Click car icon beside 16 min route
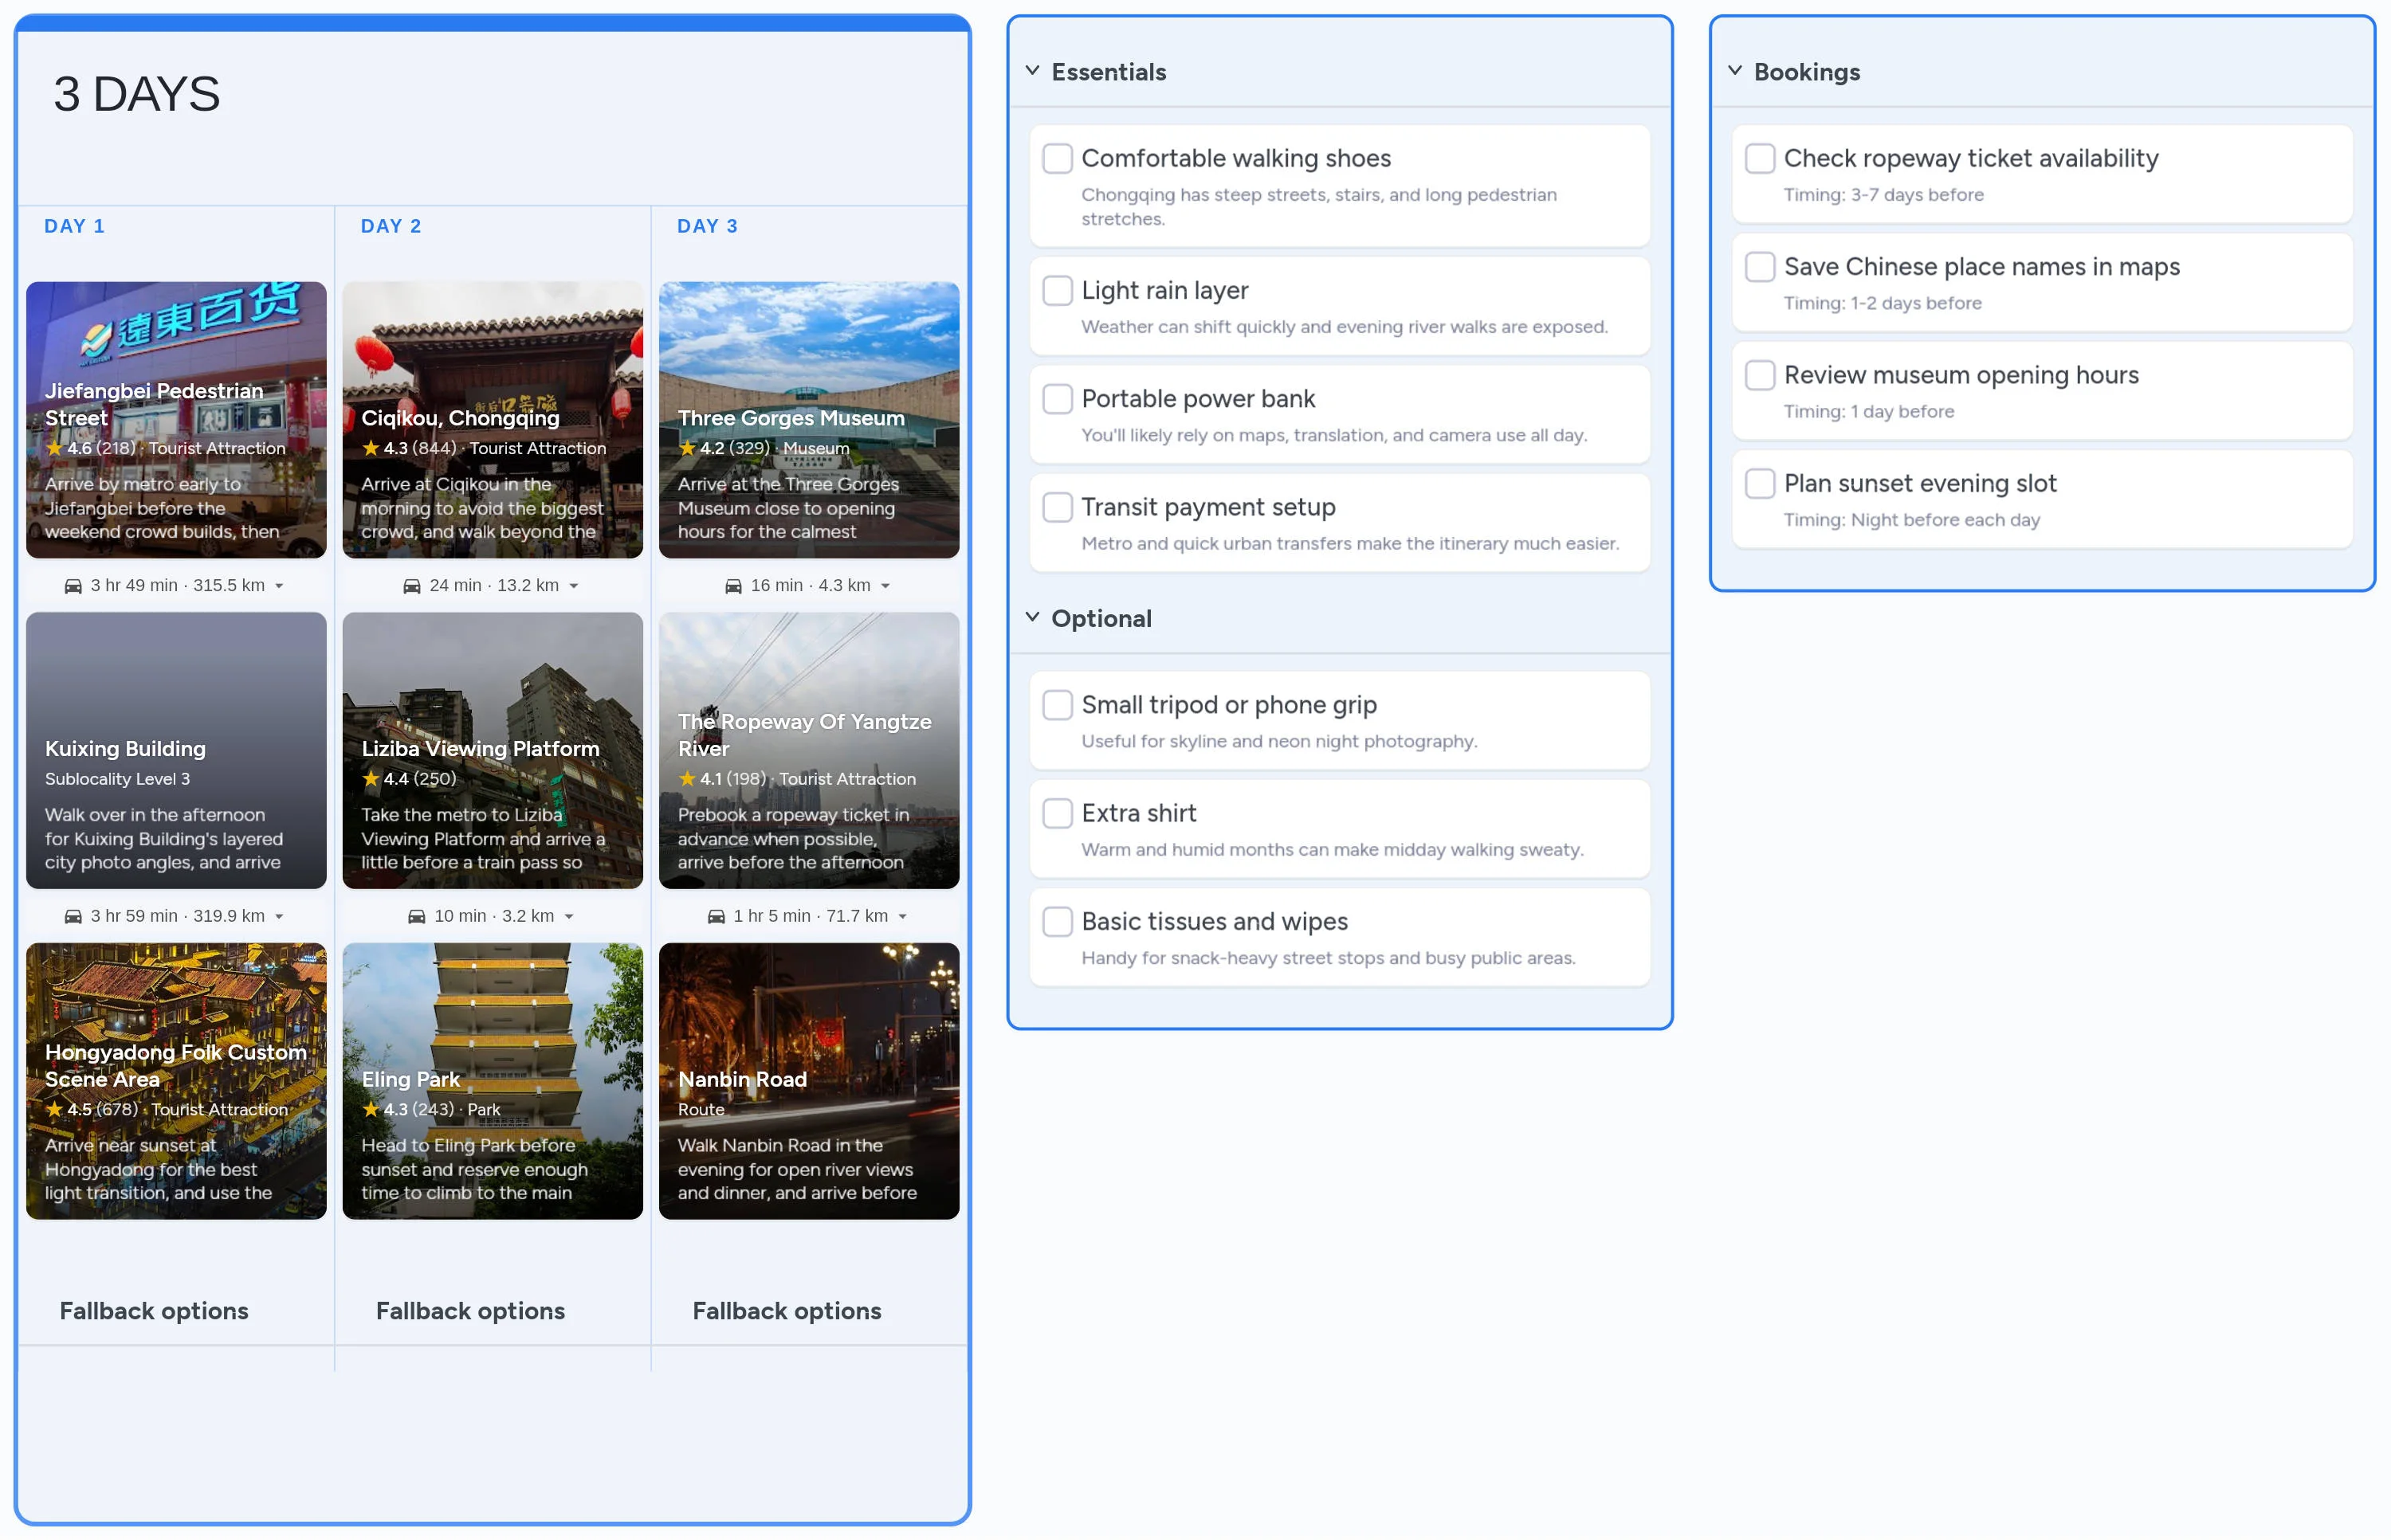The width and height of the screenshot is (2391, 1540). coord(733,586)
